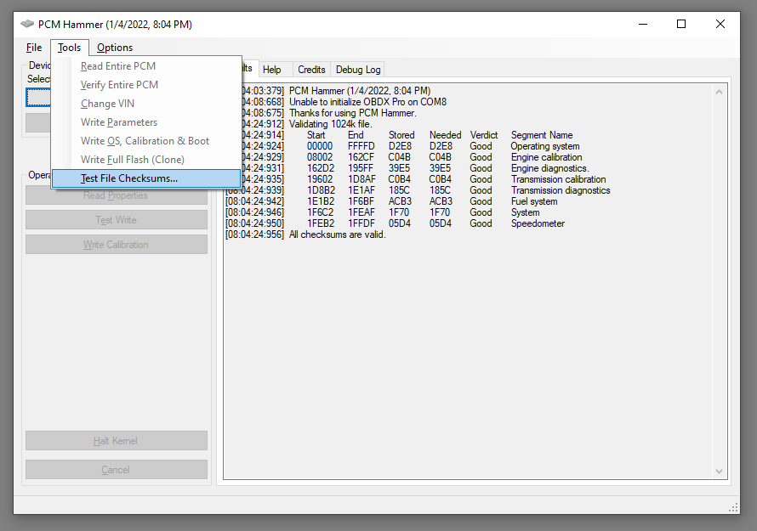The height and width of the screenshot is (531, 757).
Task: Choose Verify Entire PCM menu entry
Action: pyautogui.click(x=146, y=85)
